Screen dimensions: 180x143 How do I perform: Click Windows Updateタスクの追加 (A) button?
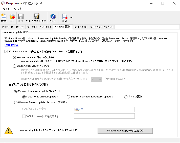pyautogui.click(x=125, y=131)
